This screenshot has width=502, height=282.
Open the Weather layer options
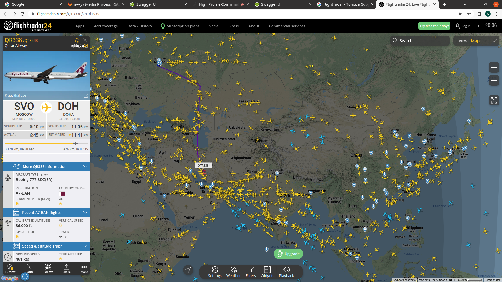click(233, 272)
